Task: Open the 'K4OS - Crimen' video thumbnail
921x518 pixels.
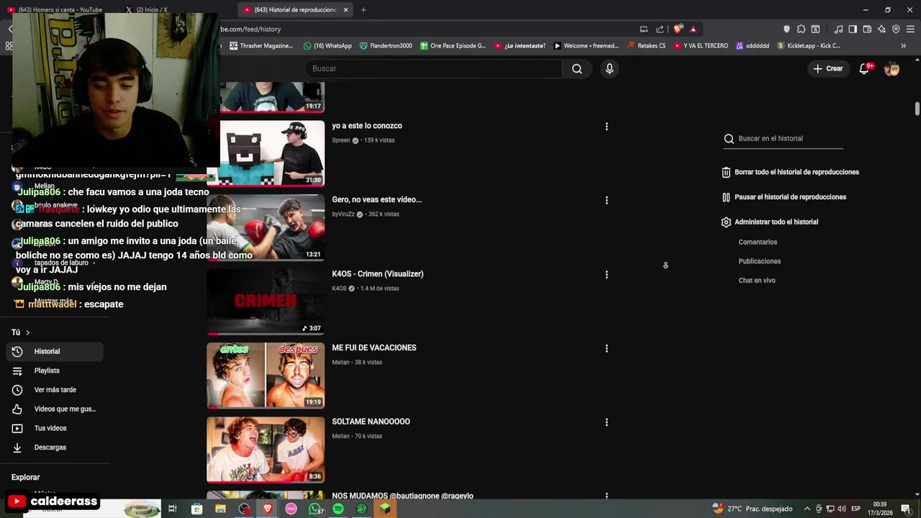Action: 266,301
